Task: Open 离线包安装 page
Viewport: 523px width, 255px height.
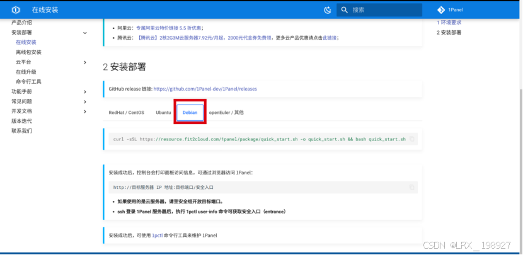Action: pyautogui.click(x=29, y=52)
